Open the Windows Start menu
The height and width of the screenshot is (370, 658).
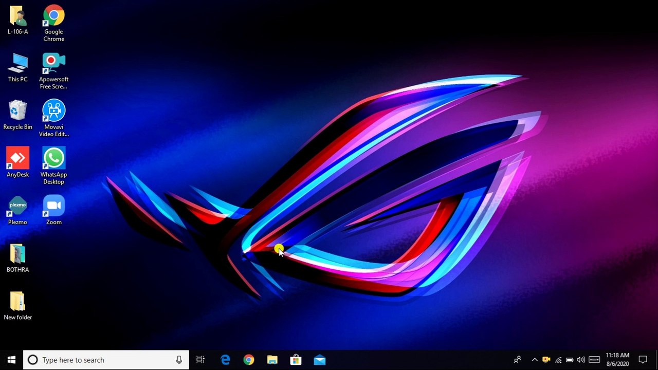[x=11, y=360]
